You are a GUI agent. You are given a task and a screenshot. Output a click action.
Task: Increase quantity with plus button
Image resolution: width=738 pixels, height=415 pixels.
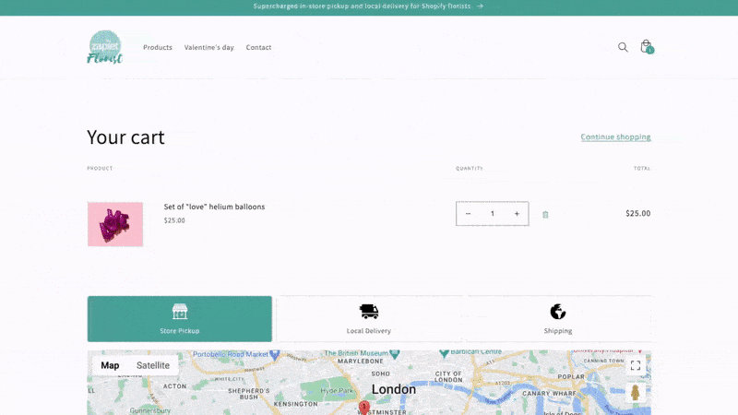coord(517,214)
